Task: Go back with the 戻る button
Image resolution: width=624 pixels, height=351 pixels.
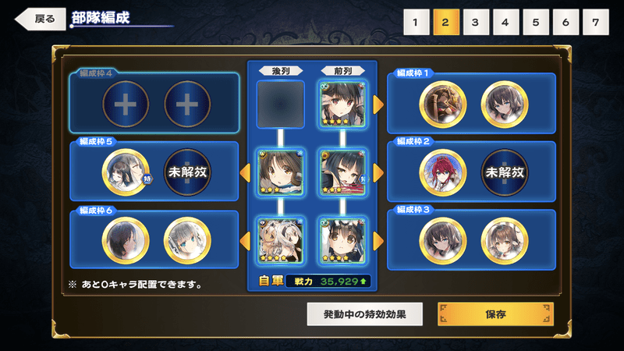Action: coord(41,19)
